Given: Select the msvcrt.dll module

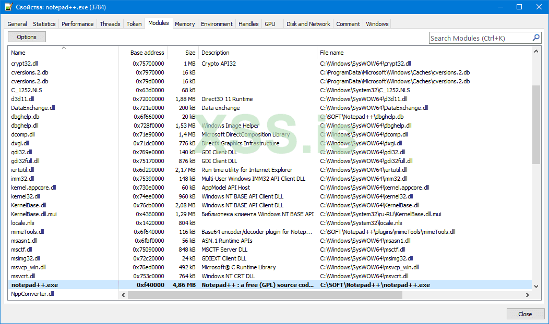Looking at the screenshot, I should [270, 276].
